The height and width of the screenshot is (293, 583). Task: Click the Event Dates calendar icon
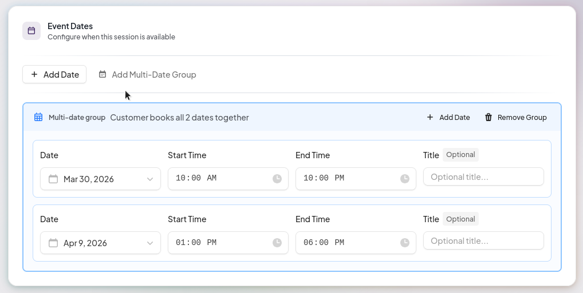31,31
